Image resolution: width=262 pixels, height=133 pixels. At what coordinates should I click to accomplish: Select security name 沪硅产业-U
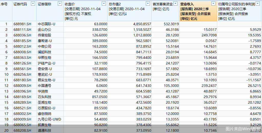tap(47, 63)
